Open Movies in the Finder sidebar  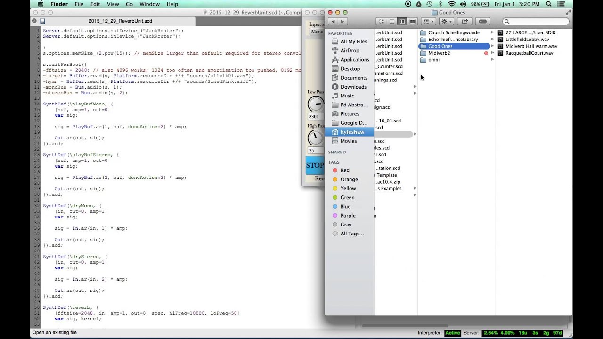point(349,141)
